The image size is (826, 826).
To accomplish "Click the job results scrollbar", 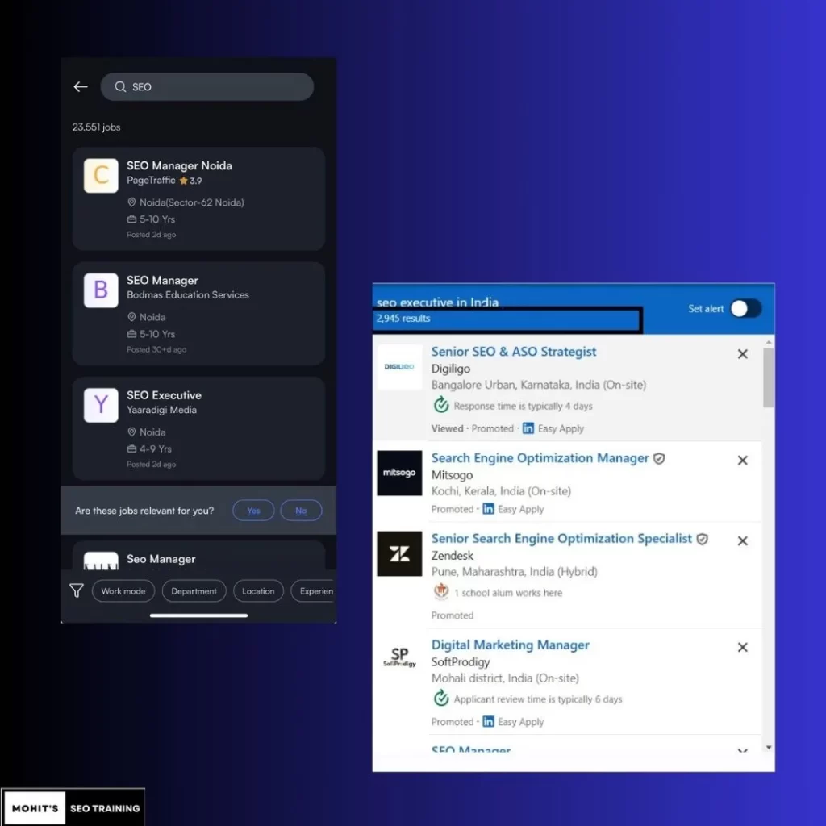I will (768, 379).
